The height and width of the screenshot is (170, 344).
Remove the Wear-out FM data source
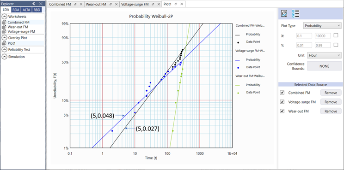click(331, 111)
